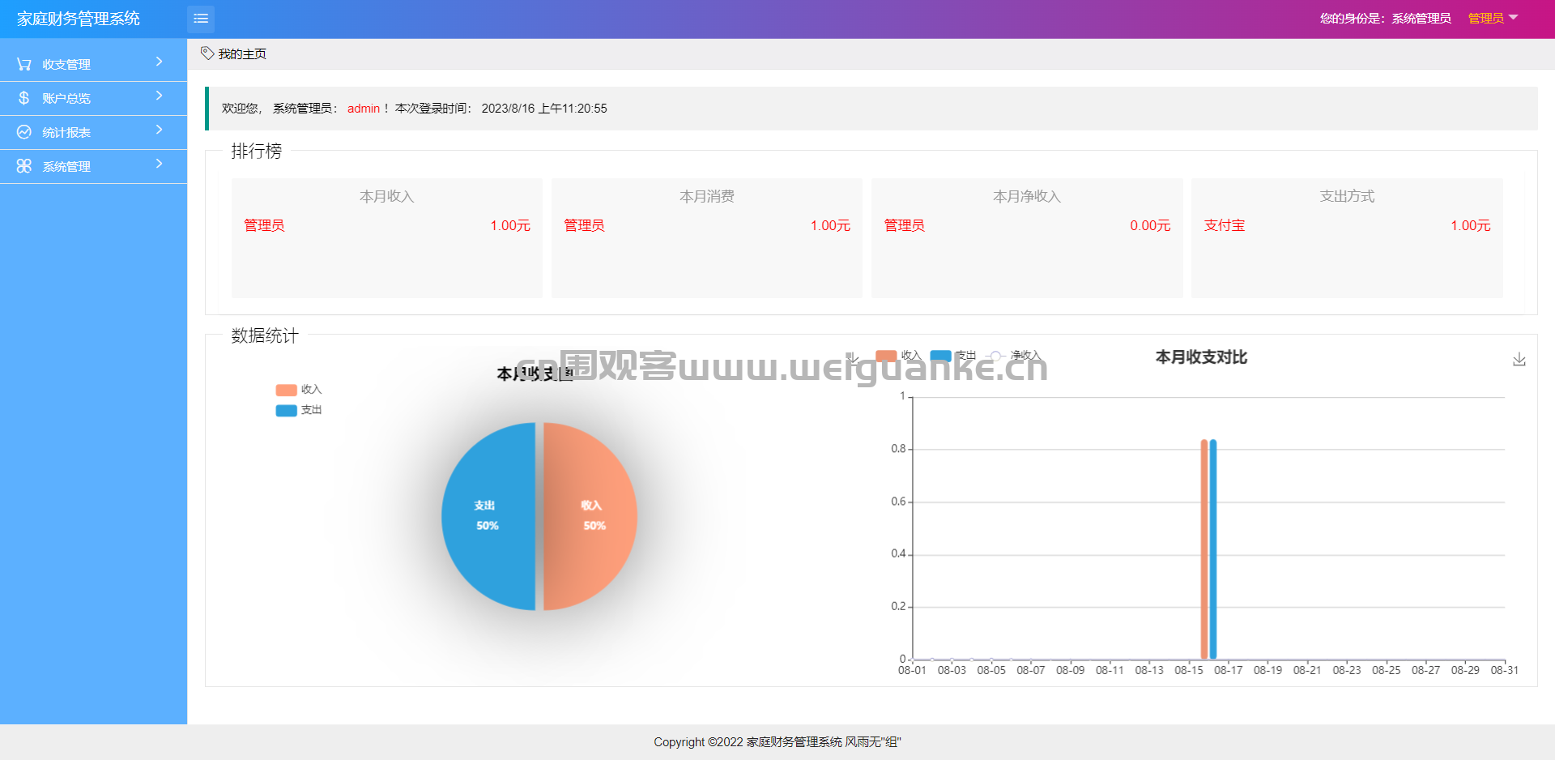
Task: Toggle 支出 series in pie chart legend
Action: pyautogui.click(x=299, y=410)
